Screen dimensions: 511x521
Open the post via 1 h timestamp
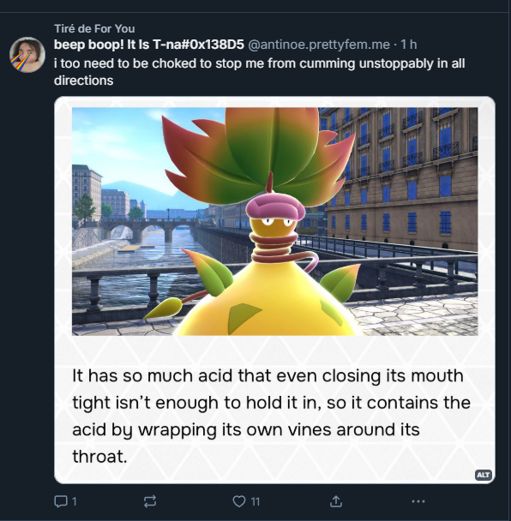pos(408,45)
